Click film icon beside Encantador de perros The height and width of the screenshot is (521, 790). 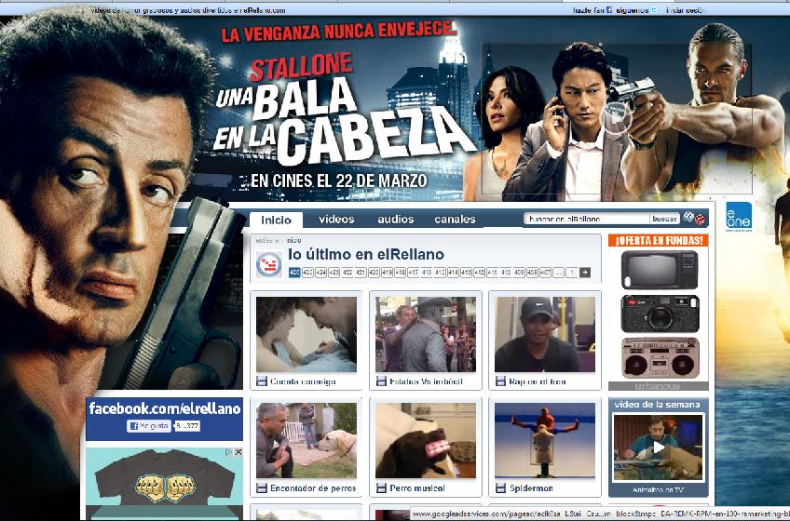coord(262,488)
